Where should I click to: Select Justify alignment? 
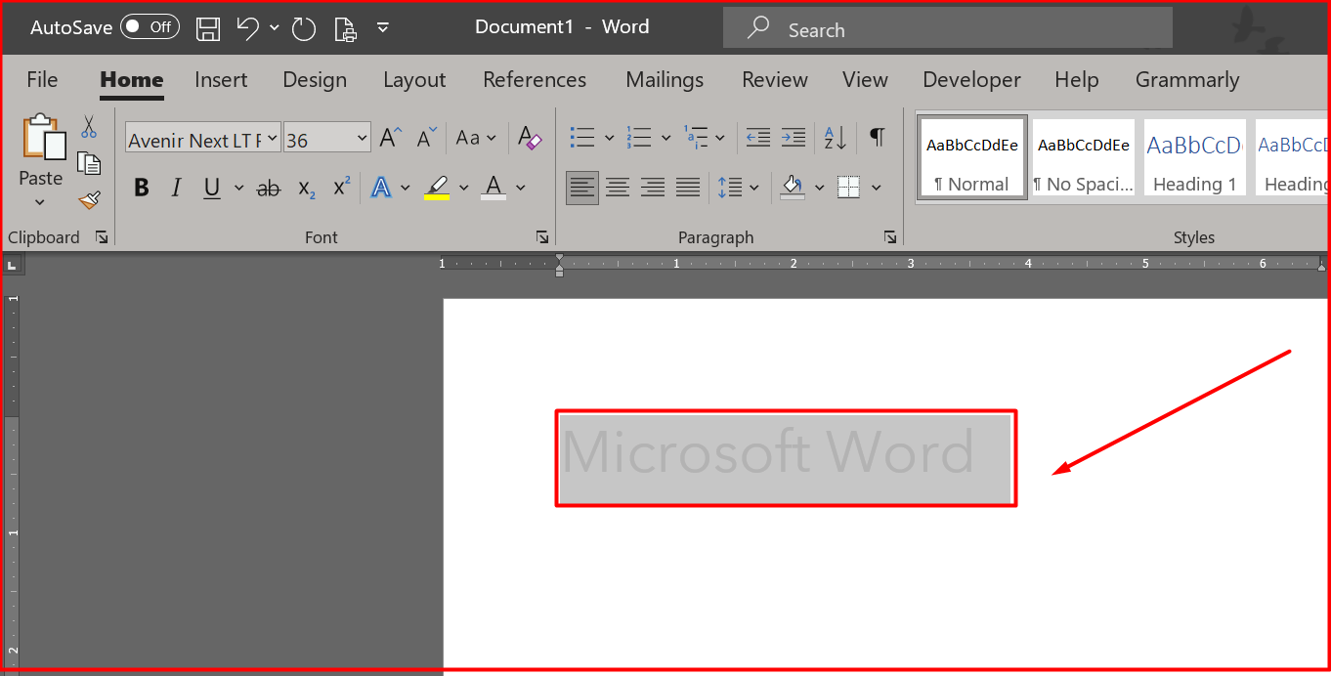pyautogui.click(x=688, y=188)
